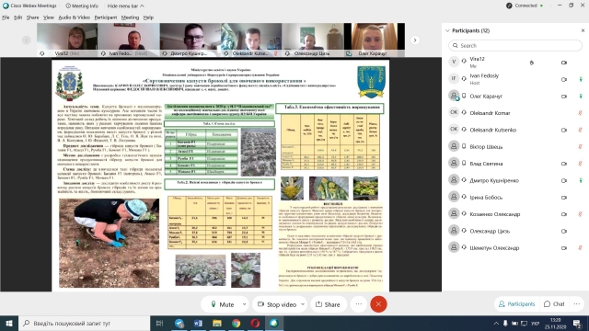Click camera icon next to Oleksandr Kutsenko
This screenshot has width=589, height=331.
coord(564,130)
